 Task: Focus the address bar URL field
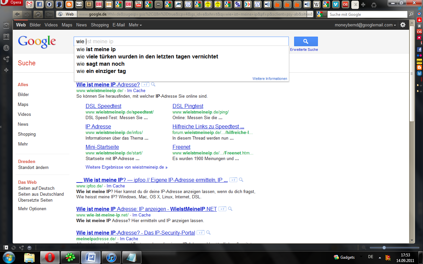coord(195,14)
